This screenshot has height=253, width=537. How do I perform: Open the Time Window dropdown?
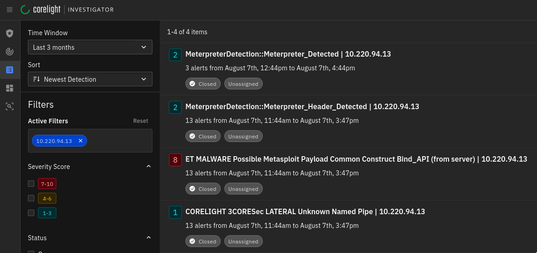90,47
